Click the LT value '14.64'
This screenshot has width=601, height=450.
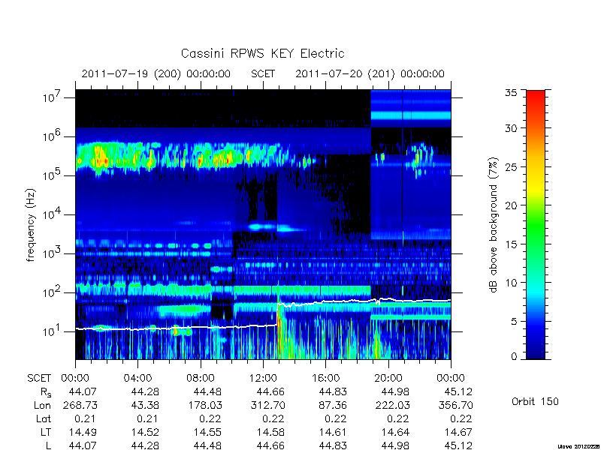[x=396, y=432]
